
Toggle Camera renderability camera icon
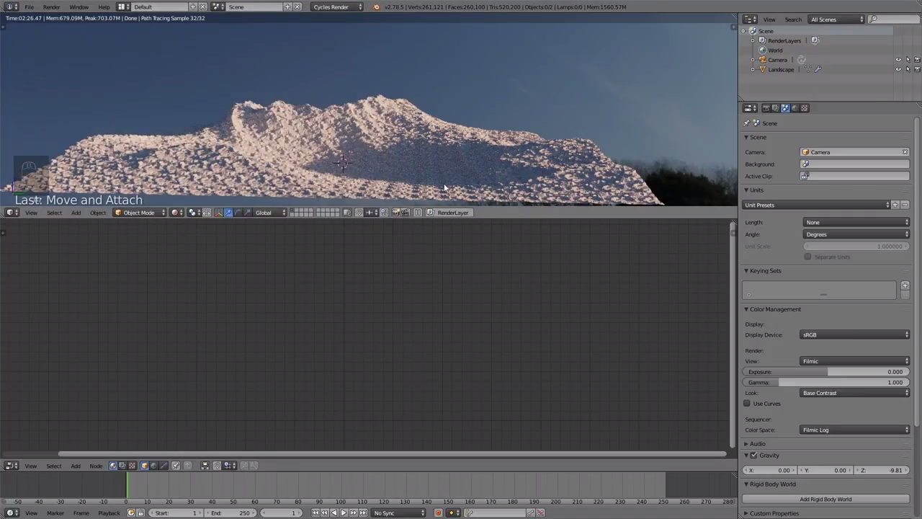point(917,60)
